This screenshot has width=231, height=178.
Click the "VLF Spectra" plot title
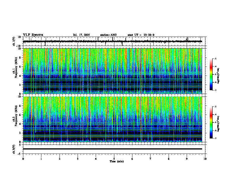pyautogui.click(x=33, y=35)
